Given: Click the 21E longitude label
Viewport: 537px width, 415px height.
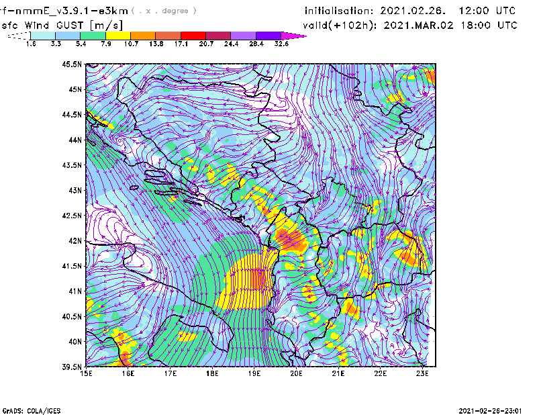Looking at the screenshot, I should coord(338,373).
